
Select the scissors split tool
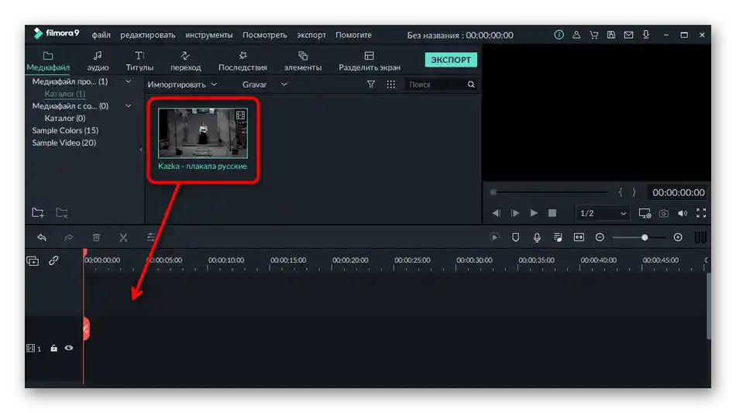pyautogui.click(x=123, y=237)
